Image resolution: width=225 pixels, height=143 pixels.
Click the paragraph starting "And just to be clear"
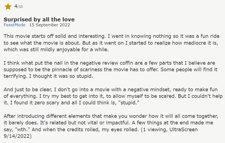110,96
